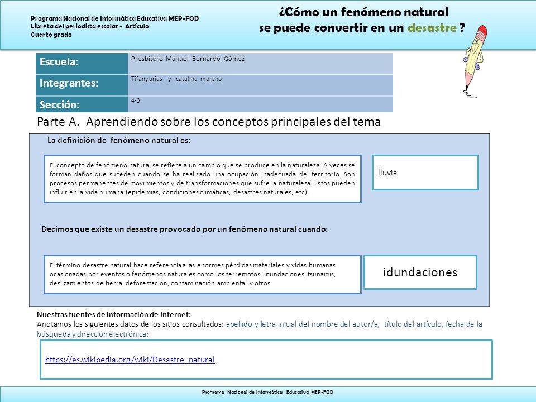Click the title ¿Cómo un fenómeno natural
This screenshot has height=402, width=536.
[363, 12]
